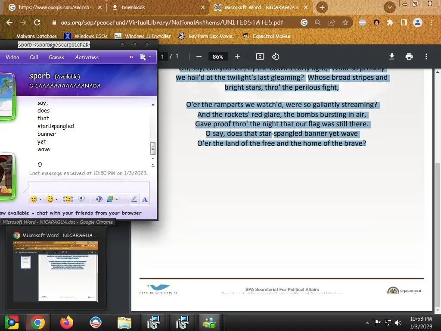441x331 pixels.
Task: Show hidden system tray icons
Action: coord(367,323)
